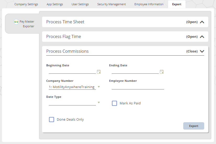Viewport: 216px width, 144px height.
Task: Select the Pay Master Exporter side tab
Action: tap(22, 24)
